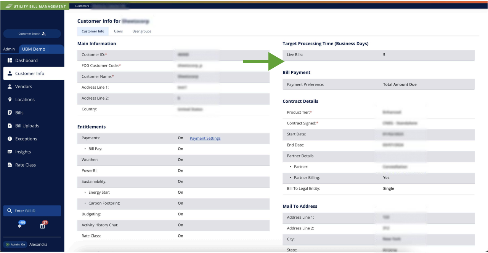Click the Bill To Legal Entity Single value
Image resolution: width=488 pixels, height=253 pixels.
[388, 188]
